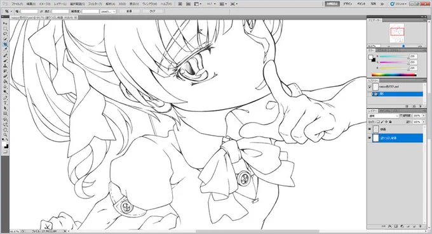Open the pixel/inch resolution unit dropdown
The height and width of the screenshot is (234, 432).
(x=108, y=11)
